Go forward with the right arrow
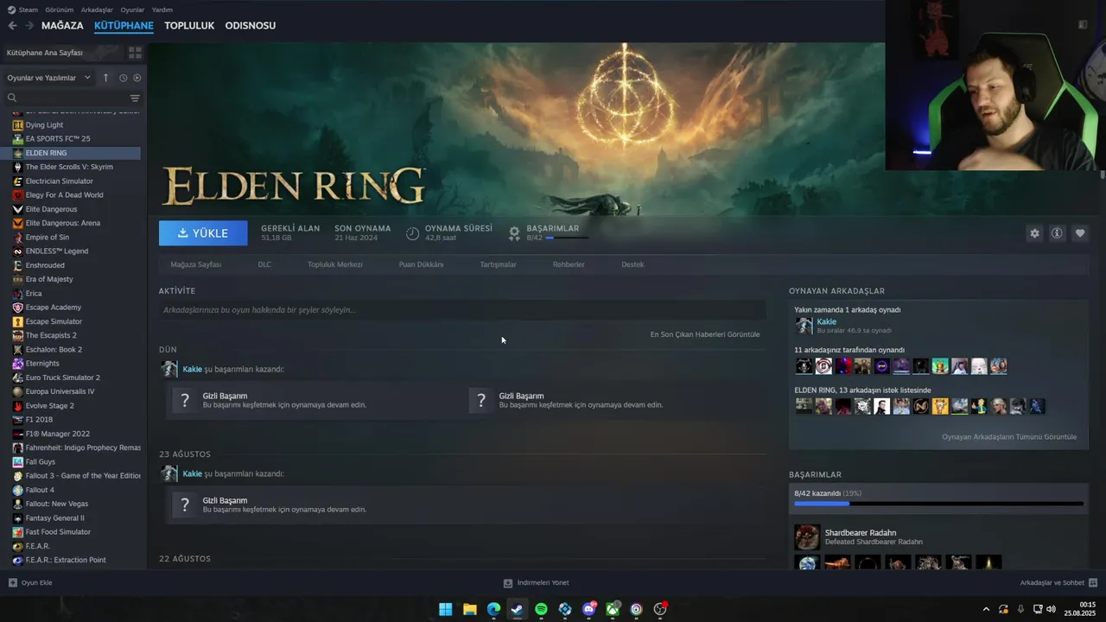This screenshot has height=622, width=1106. [x=29, y=26]
